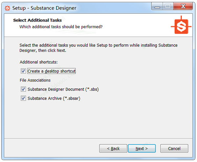The width and height of the screenshot is (197, 162).
Task: Click the large orange Substance logo
Action: coord(181,25)
